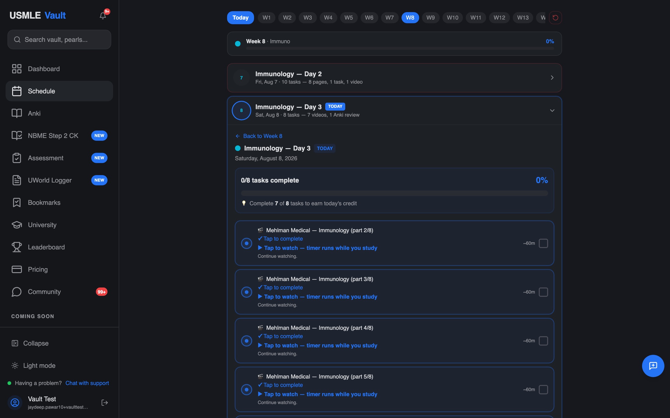Jump to Today in schedule

pyautogui.click(x=240, y=18)
